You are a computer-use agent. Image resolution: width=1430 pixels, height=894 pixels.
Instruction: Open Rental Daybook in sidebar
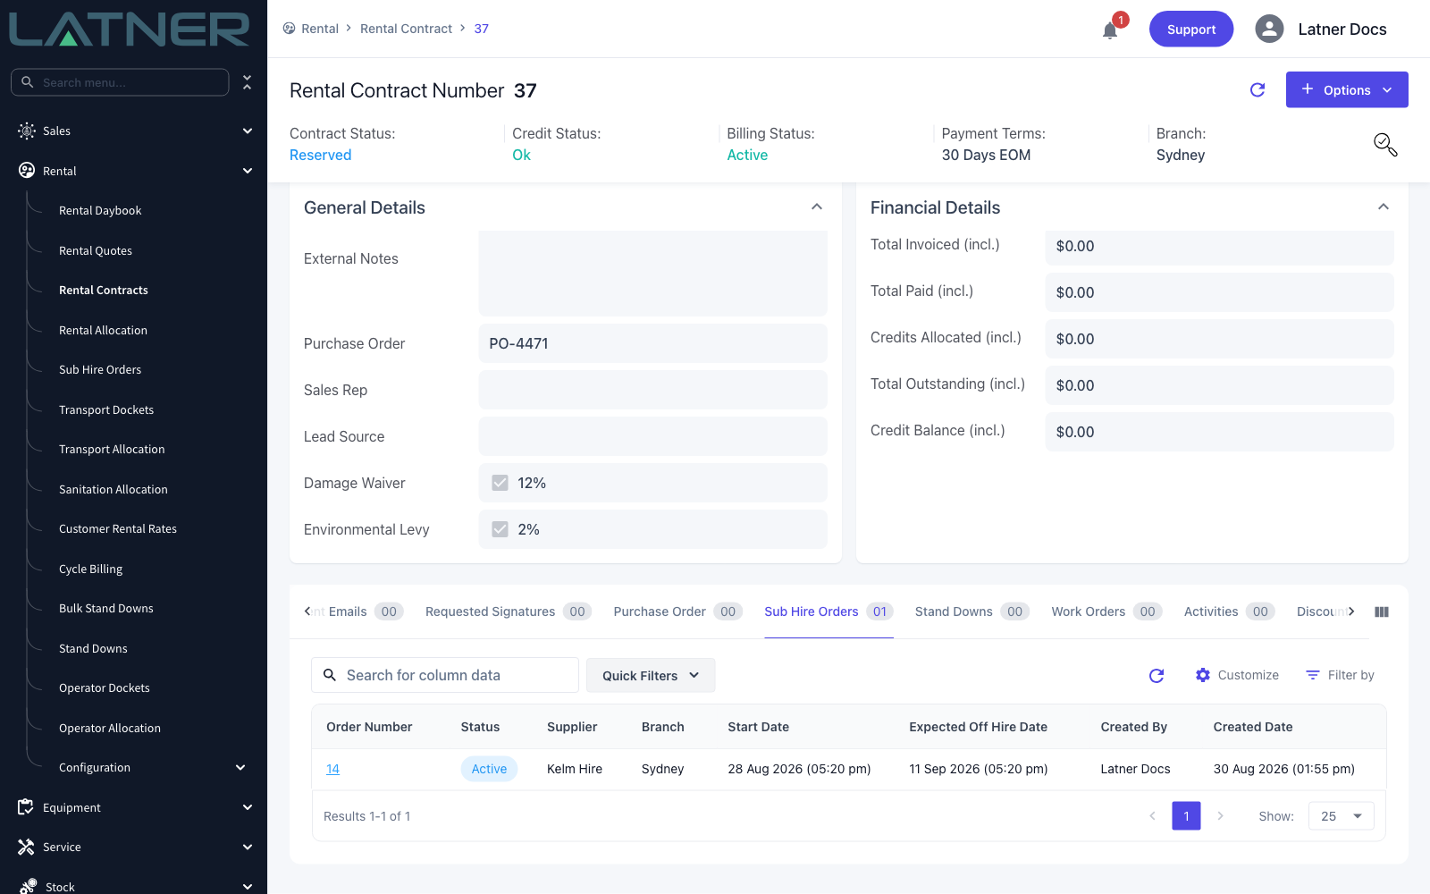100,210
